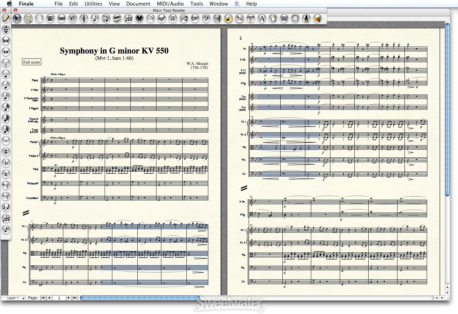The image size is (458, 314).
Task: Select the Hand Grabber tool
Action: 39,19
